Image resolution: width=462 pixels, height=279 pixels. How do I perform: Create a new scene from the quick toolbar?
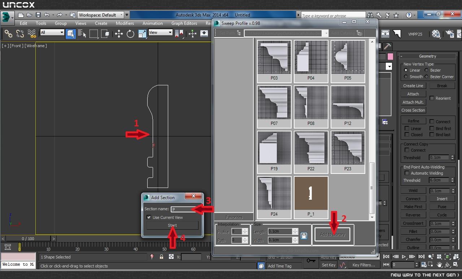coord(21,15)
